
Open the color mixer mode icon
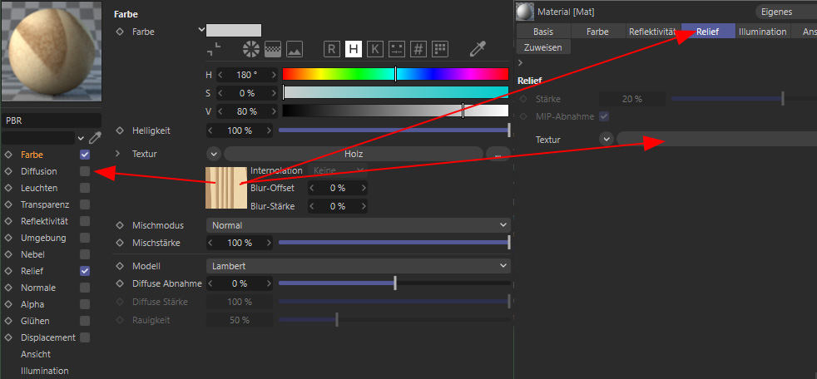(x=397, y=50)
